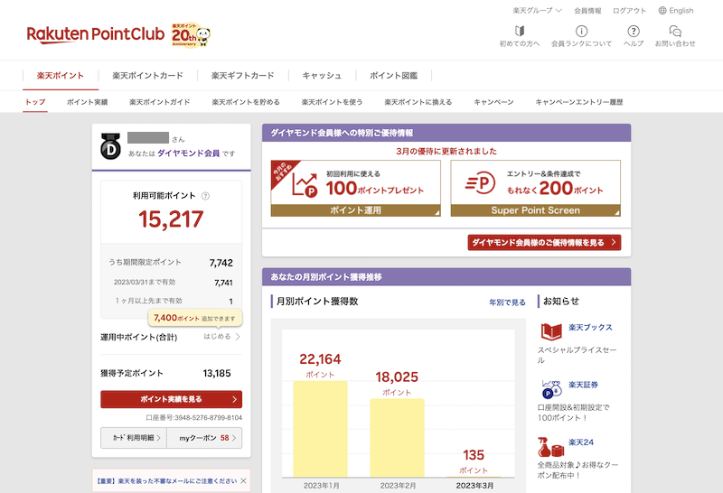Click the 15,217 available points value
Viewport: 723px width, 493px height.
tap(171, 219)
